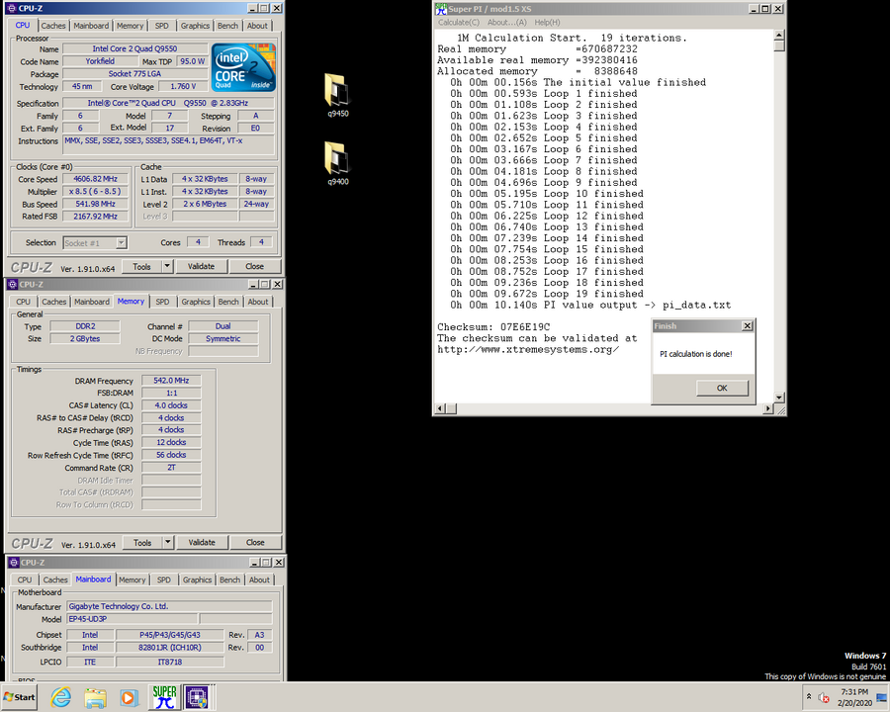This screenshot has width=890, height=712.
Task: Click Tools button in Memory CPU-Z window
Action: pos(142,542)
